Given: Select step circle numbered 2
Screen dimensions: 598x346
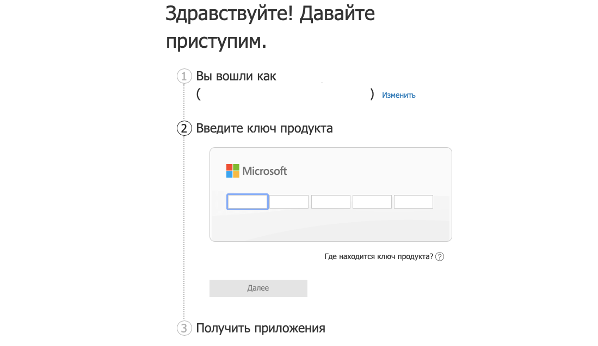Looking at the screenshot, I should [x=184, y=129].
